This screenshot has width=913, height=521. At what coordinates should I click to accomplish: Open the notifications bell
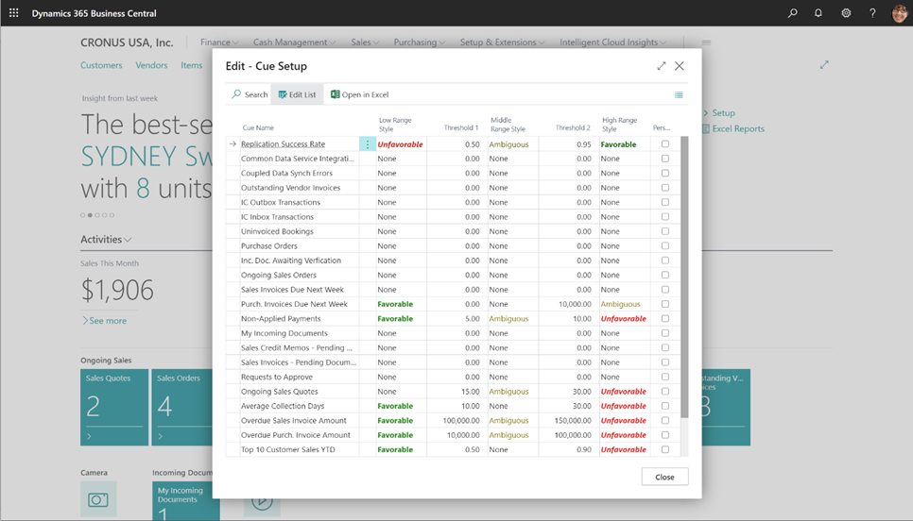pos(818,13)
